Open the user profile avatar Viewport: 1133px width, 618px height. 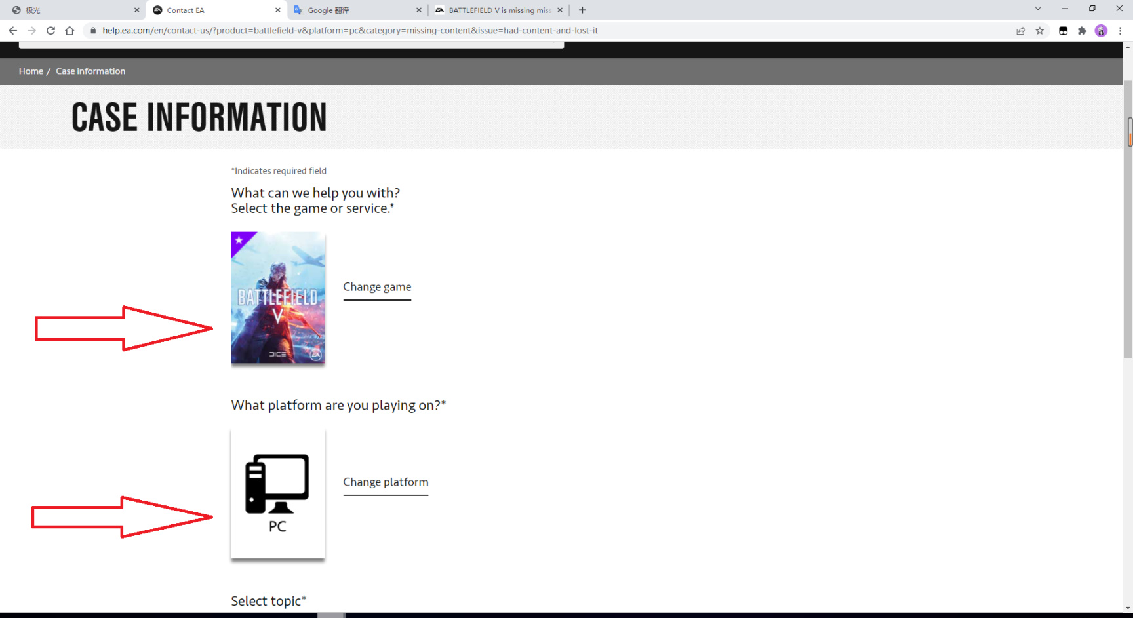(x=1101, y=31)
